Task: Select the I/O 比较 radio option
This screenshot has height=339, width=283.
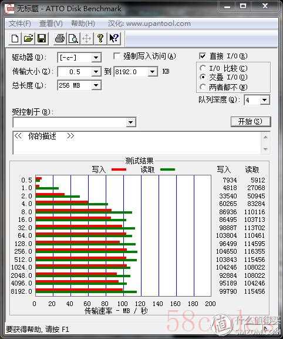Action: 203,68
